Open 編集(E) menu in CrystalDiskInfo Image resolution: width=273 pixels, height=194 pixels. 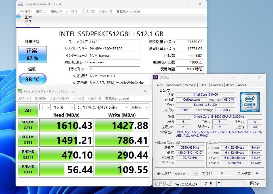click(41, 11)
